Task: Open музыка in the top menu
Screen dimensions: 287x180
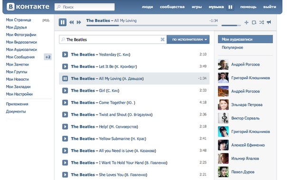Action: coord(216,7)
